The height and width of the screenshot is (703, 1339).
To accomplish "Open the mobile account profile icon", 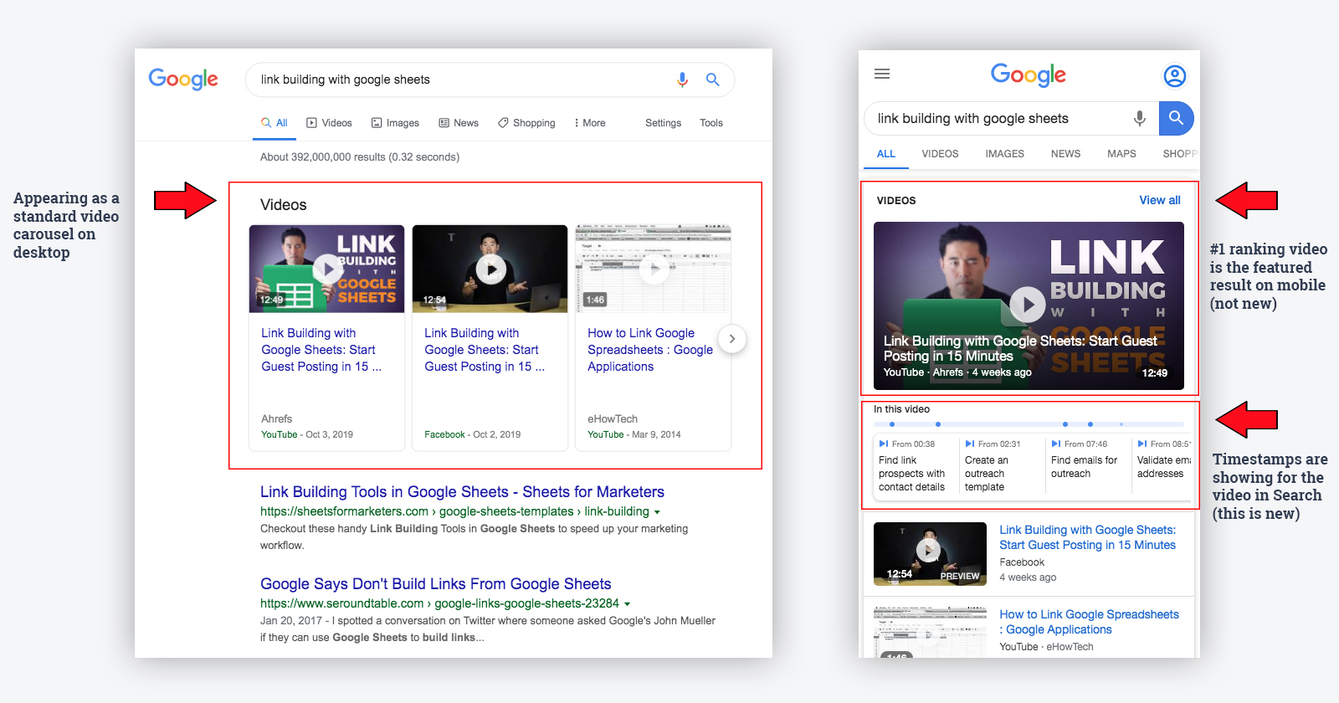I will 1174,76.
